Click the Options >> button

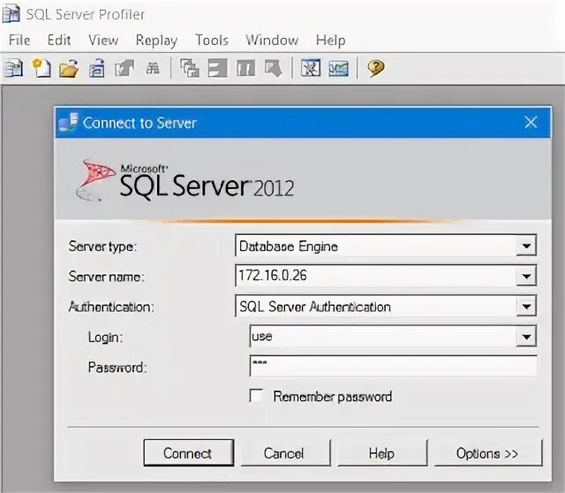pos(488,453)
